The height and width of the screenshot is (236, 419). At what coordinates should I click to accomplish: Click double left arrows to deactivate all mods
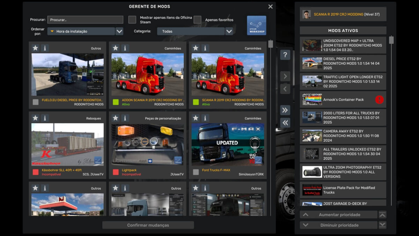(285, 122)
